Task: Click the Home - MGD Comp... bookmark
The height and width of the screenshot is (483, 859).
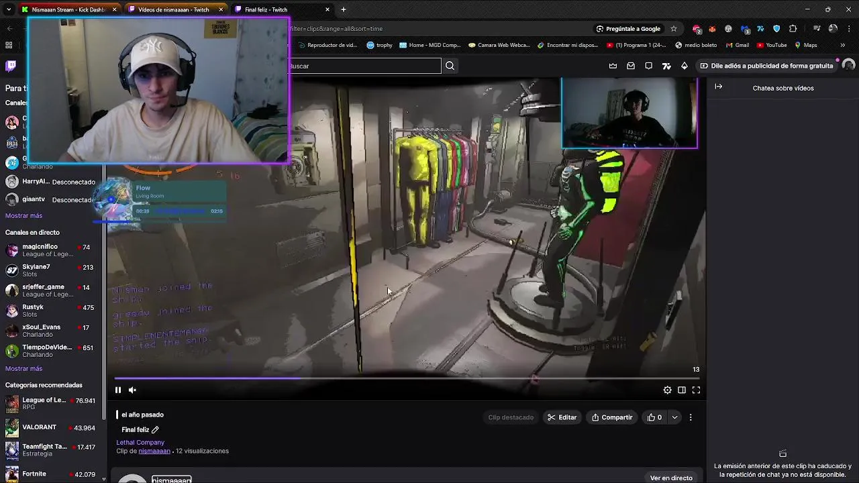Action: coord(429,45)
